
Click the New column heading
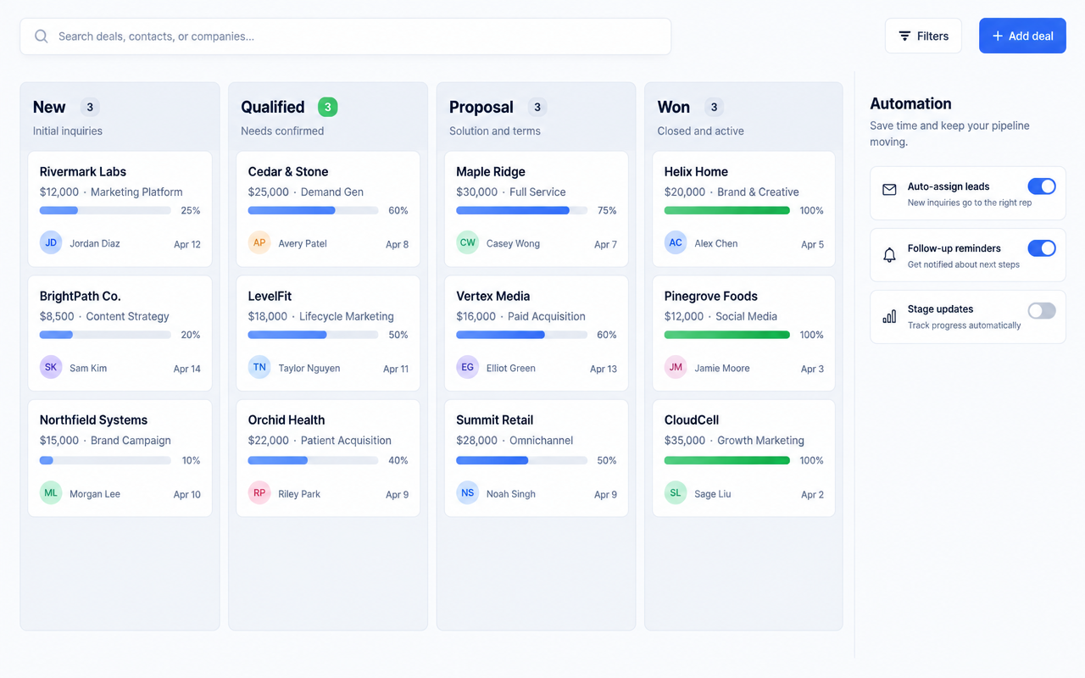[49, 107]
